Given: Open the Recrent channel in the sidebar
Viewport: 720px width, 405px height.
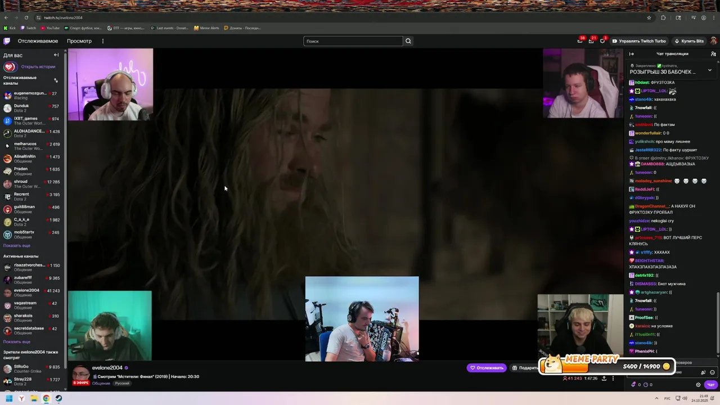Looking at the screenshot, I should (33, 196).
